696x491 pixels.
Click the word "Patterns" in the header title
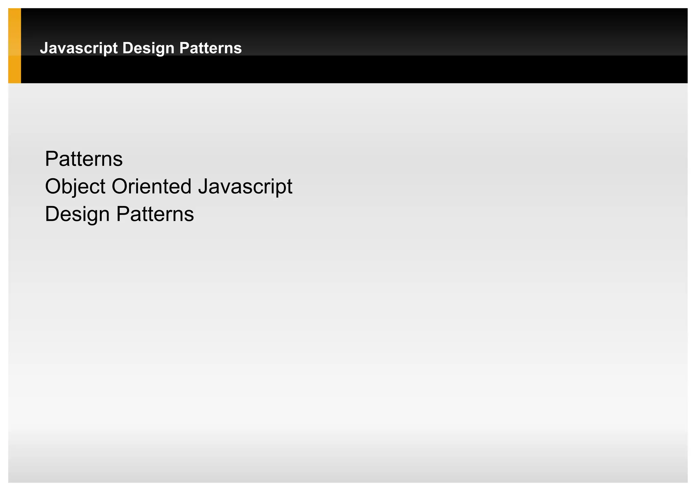[x=210, y=48]
